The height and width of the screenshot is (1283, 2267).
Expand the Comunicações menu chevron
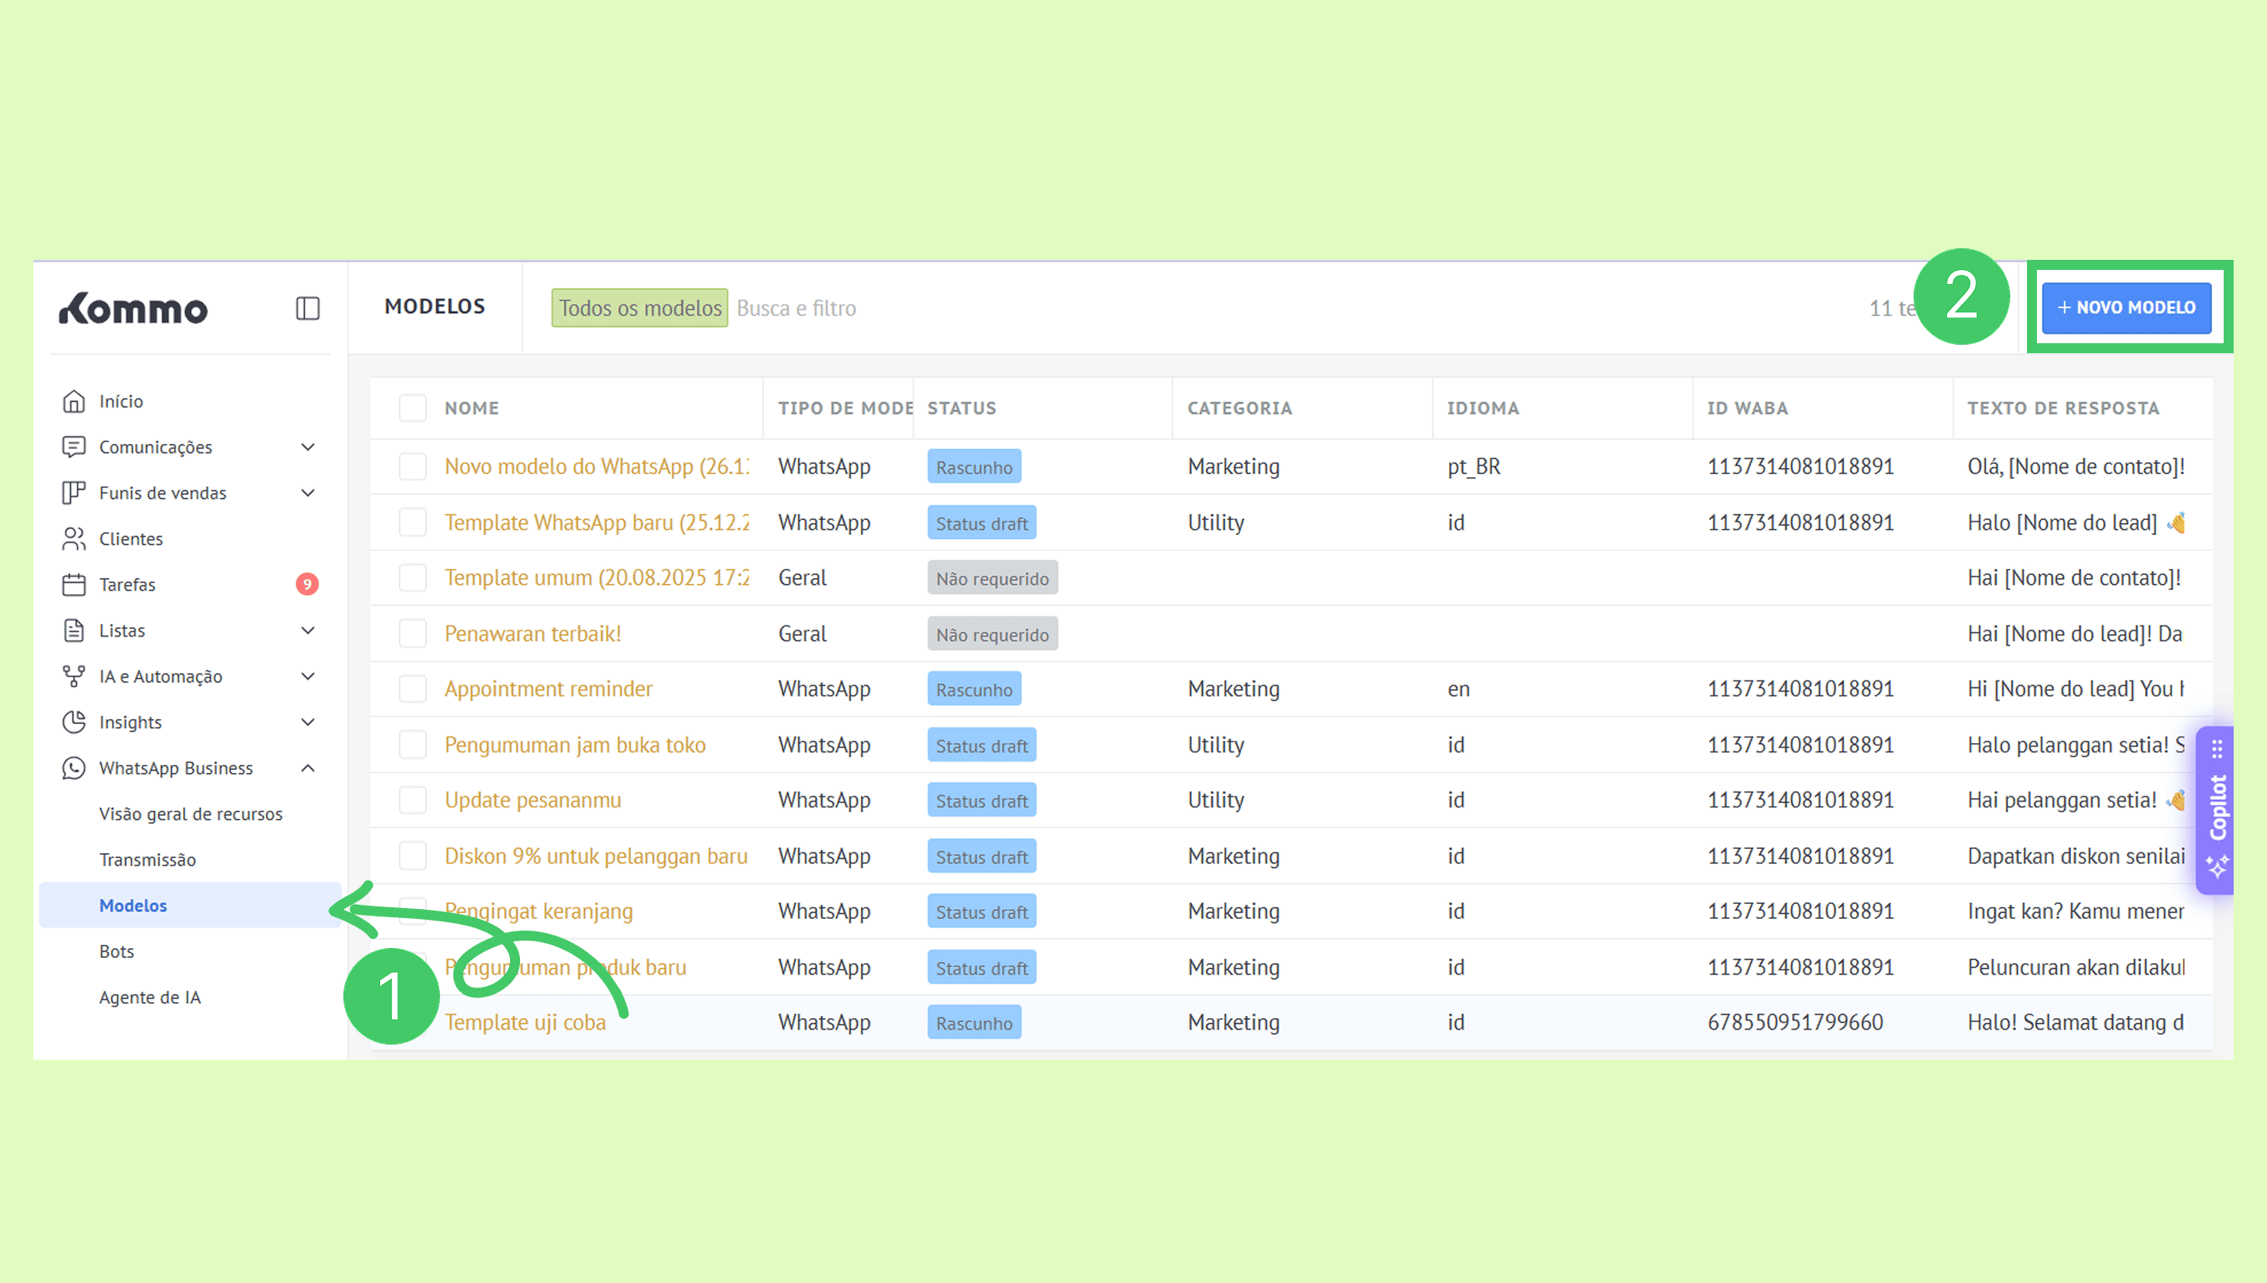(x=308, y=447)
